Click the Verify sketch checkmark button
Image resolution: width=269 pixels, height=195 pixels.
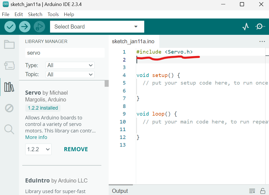tap(10, 27)
